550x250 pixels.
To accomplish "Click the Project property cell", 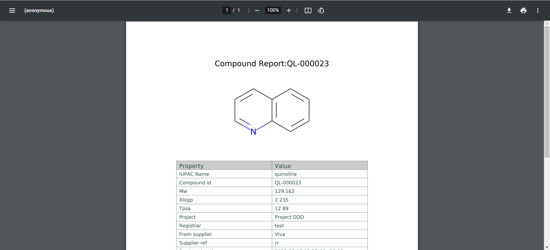I will pos(224,217).
